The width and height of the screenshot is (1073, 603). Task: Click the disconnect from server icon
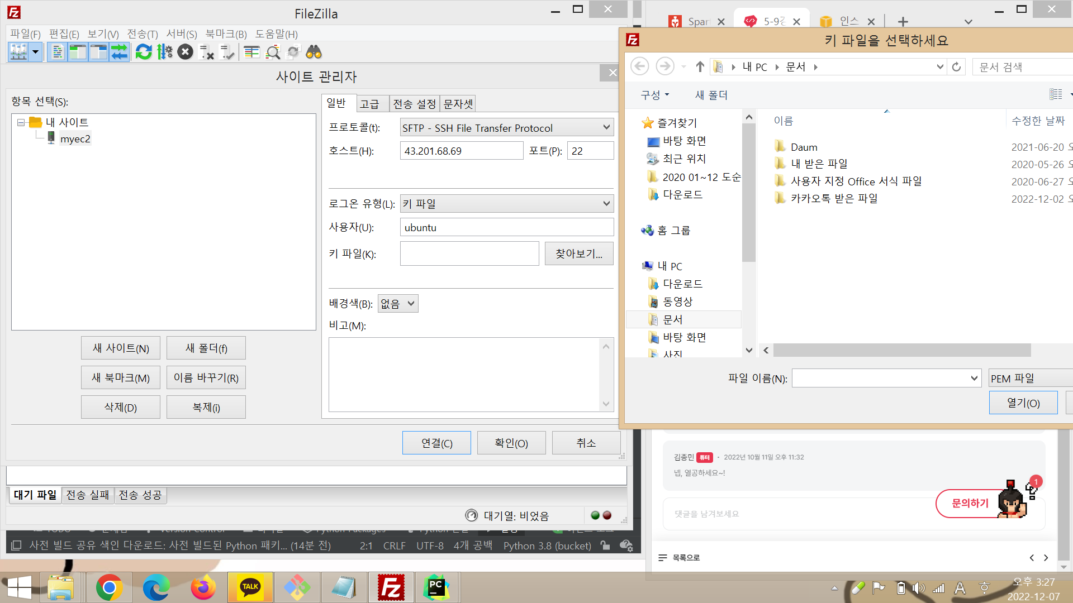[x=206, y=52]
